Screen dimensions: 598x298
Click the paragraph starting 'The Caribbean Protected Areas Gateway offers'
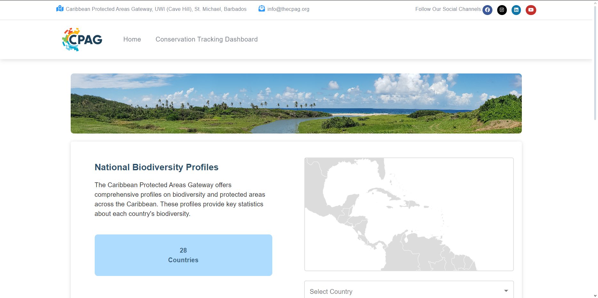(180, 199)
